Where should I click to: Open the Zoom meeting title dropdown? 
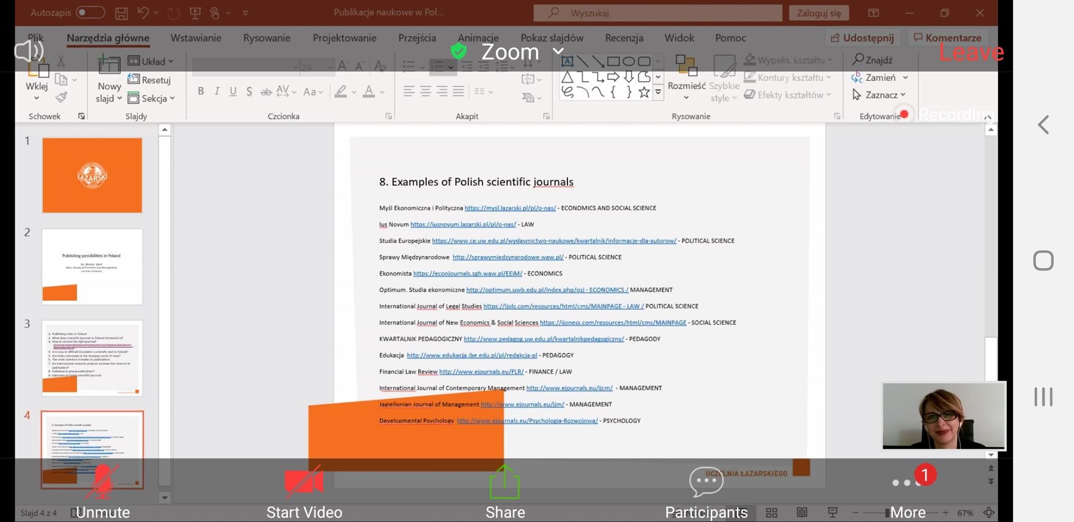click(559, 51)
